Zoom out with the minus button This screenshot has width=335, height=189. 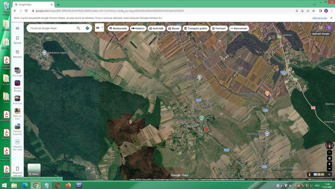click(x=329, y=169)
